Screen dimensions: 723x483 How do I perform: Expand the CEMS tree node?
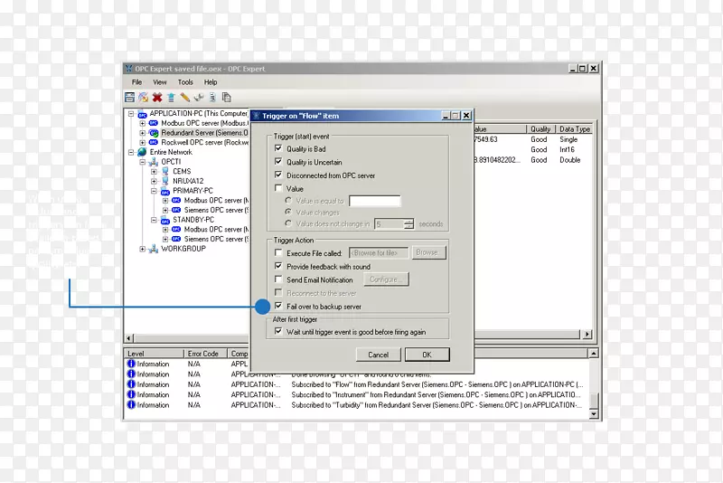[x=154, y=171]
